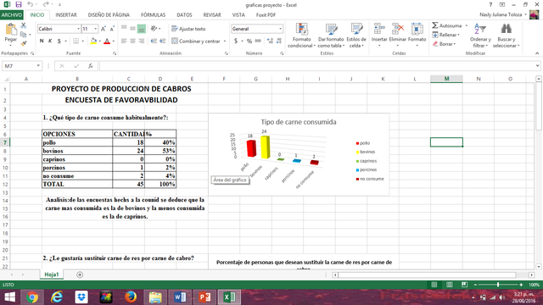Viewport: 543px width, 305px height.
Task: Open the font size dropdown
Action: (x=96, y=29)
